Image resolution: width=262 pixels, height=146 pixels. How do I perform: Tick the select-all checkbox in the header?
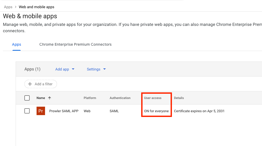tap(27, 98)
